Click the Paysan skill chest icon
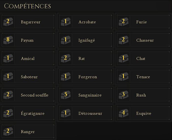 [x=8, y=40]
